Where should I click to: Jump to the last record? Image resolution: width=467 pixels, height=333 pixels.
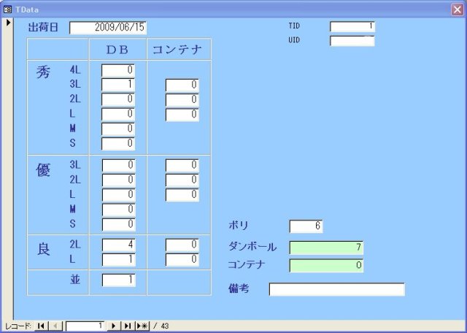click(128, 326)
